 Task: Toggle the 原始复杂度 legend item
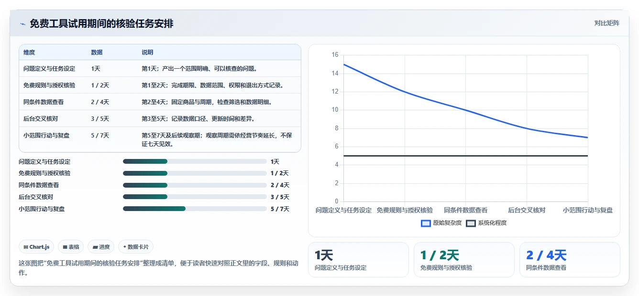[441, 223]
